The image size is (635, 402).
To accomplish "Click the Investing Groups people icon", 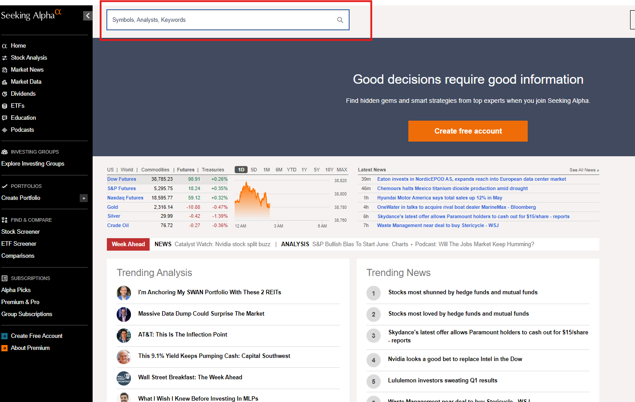I will (5, 152).
